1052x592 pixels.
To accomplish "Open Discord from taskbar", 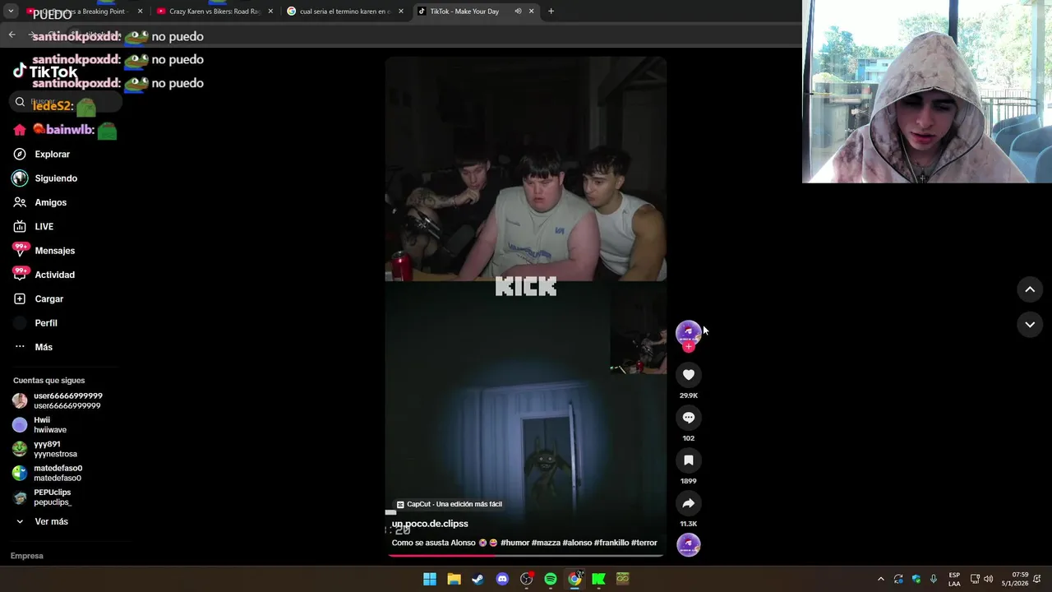I will click(502, 579).
